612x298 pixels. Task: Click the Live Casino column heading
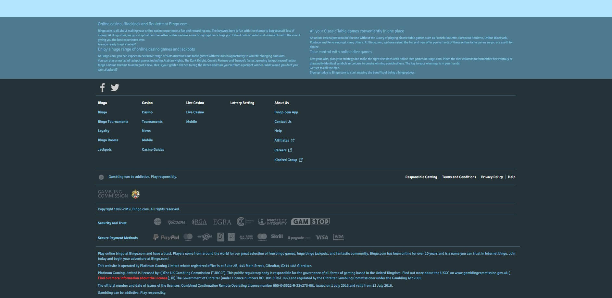point(195,103)
